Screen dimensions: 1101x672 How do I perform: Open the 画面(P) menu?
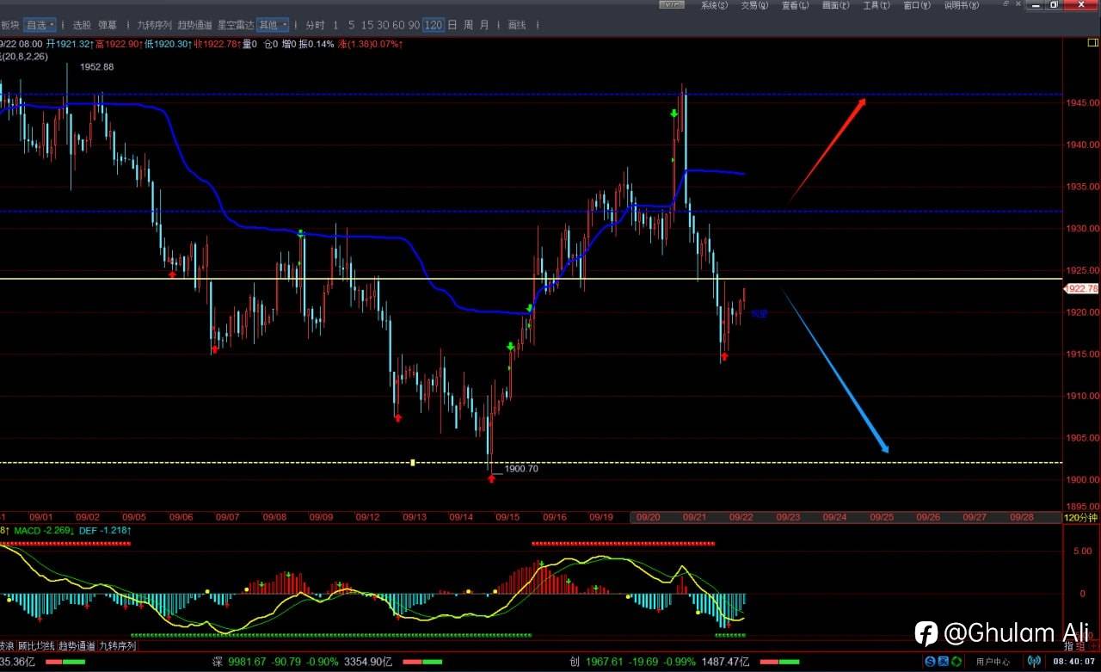pyautogui.click(x=835, y=5)
